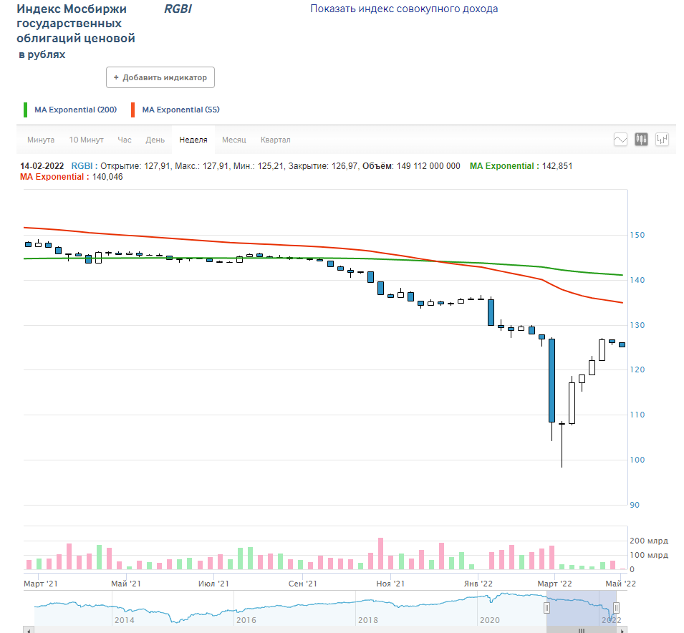Click MA Exponential (55) indicator label

coord(180,110)
